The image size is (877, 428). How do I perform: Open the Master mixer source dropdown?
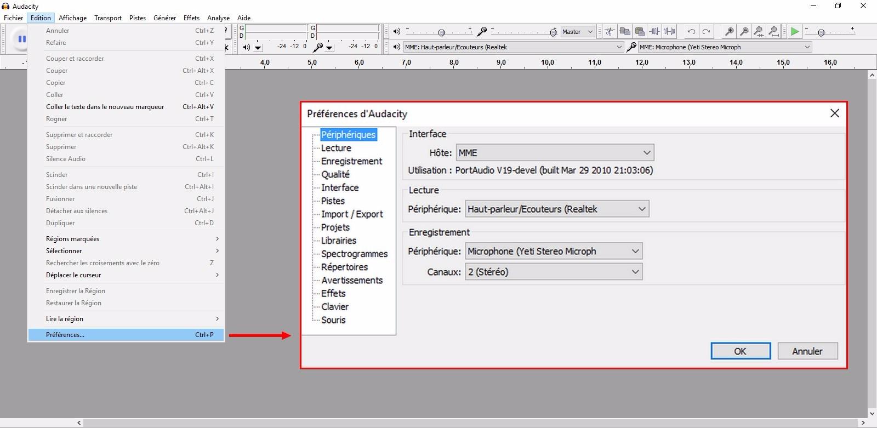coord(577,32)
